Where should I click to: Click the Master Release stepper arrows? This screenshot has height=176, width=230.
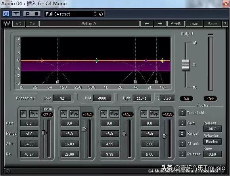point(182,154)
